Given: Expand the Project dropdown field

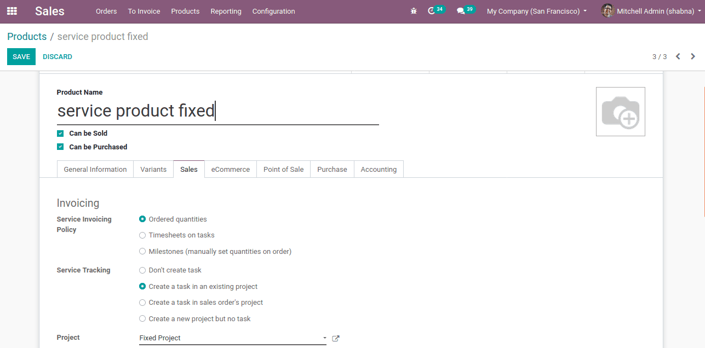Looking at the screenshot, I should tap(233, 338).
